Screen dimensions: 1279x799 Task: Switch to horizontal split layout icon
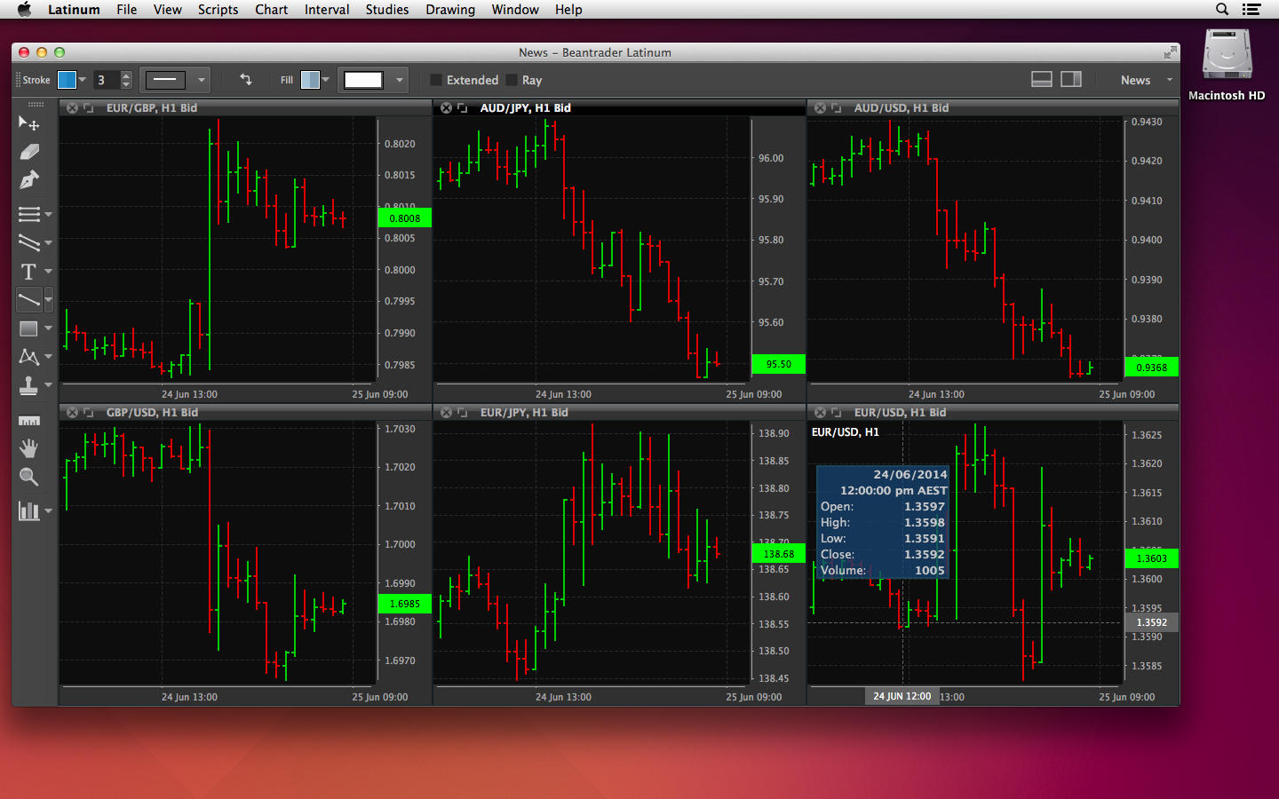[1042, 79]
